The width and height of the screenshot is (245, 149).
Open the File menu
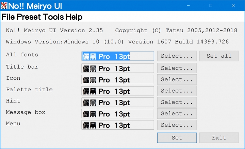tap(8, 17)
